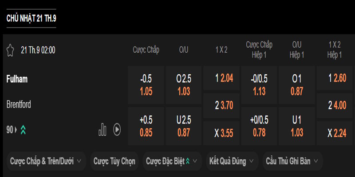Open the Kết Quả Đúng dropdown
This screenshot has width=355, height=177.
pyautogui.click(x=233, y=162)
